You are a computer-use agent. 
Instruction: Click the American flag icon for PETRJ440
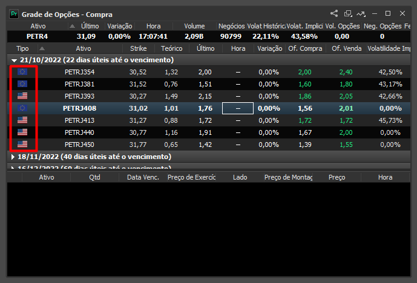pos(22,132)
